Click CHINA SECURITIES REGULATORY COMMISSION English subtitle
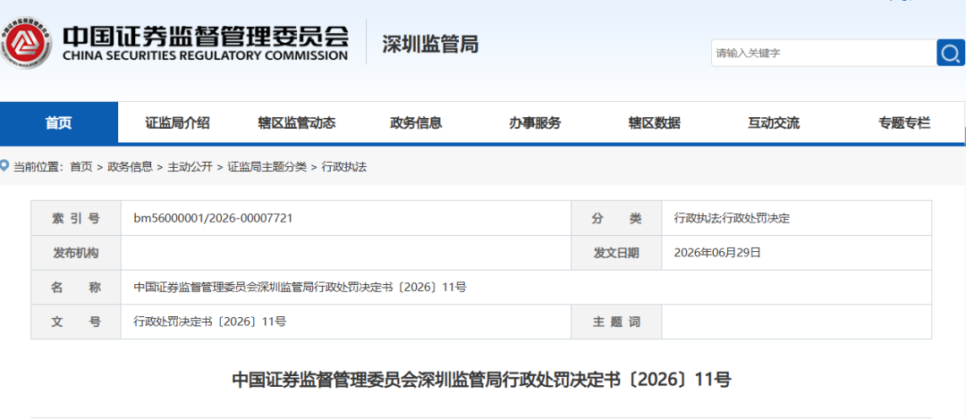The image size is (966, 419). tap(205, 56)
